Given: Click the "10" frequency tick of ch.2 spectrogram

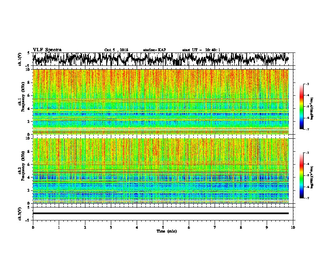Looking at the screenshot, I should click(x=28, y=138).
